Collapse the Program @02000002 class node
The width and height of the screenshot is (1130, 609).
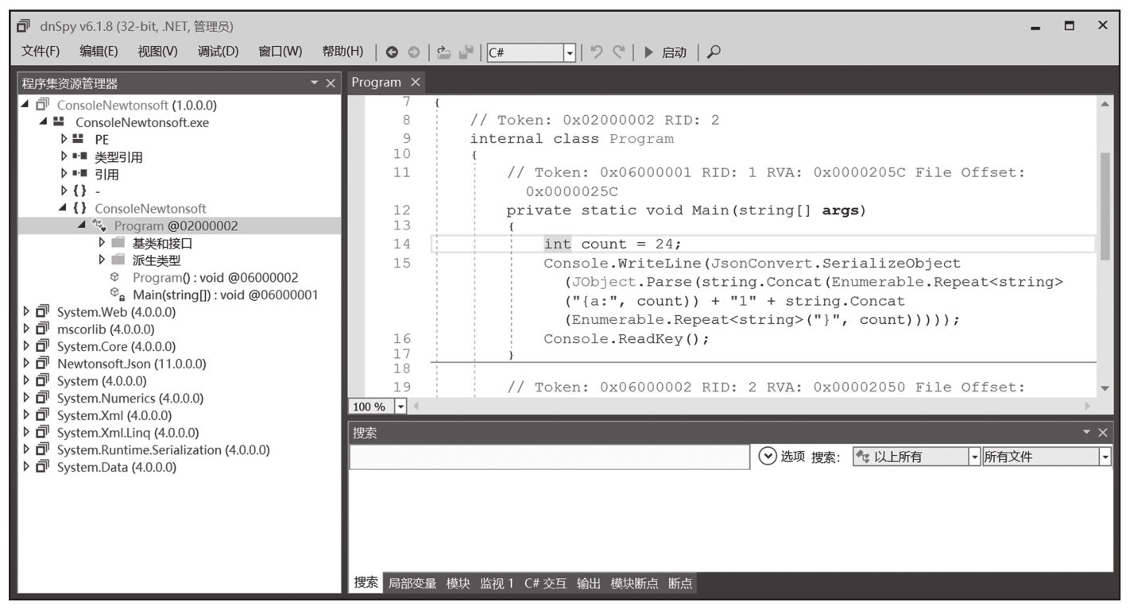click(x=82, y=225)
